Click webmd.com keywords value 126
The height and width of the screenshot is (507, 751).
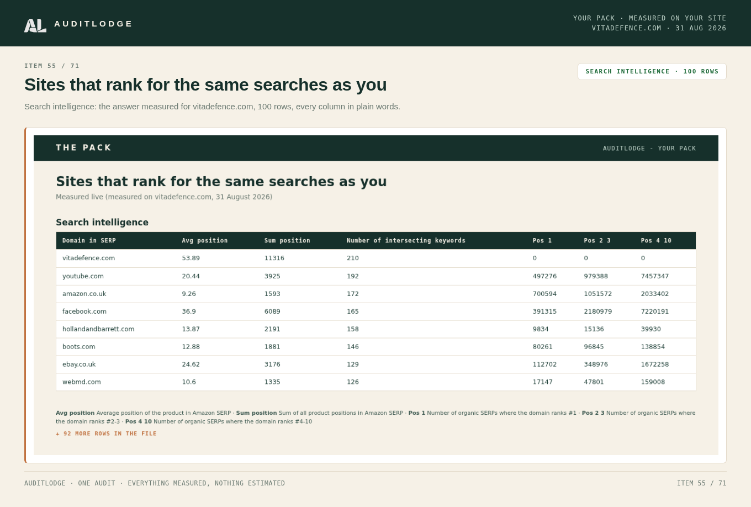click(353, 382)
